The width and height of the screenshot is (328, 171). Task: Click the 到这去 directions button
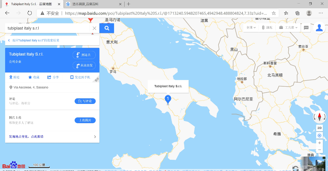tap(84, 55)
